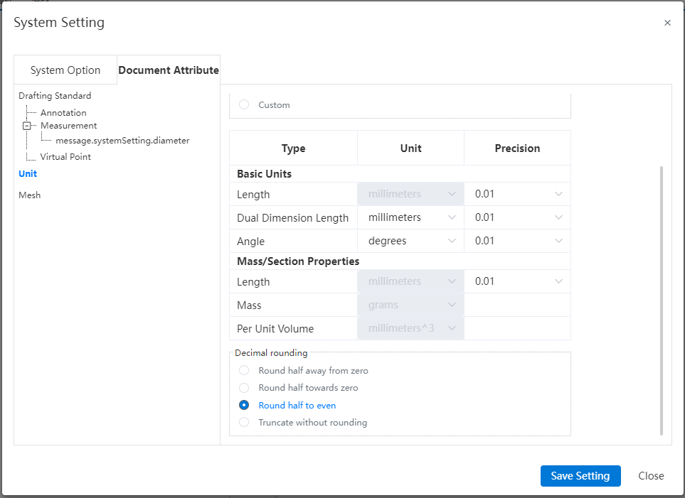This screenshot has width=685, height=498.
Task: Select Virtual Point in the tree
Action: (65, 157)
